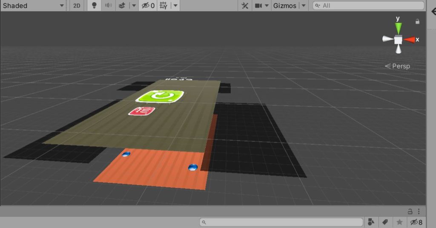Click the center cube of orientation gizmo

pyautogui.click(x=398, y=40)
